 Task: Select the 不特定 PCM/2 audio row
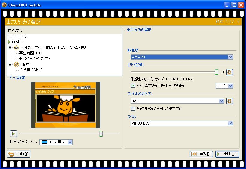(31, 70)
